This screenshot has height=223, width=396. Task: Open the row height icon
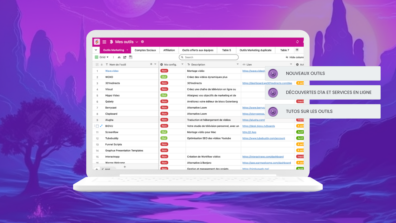click(x=131, y=57)
